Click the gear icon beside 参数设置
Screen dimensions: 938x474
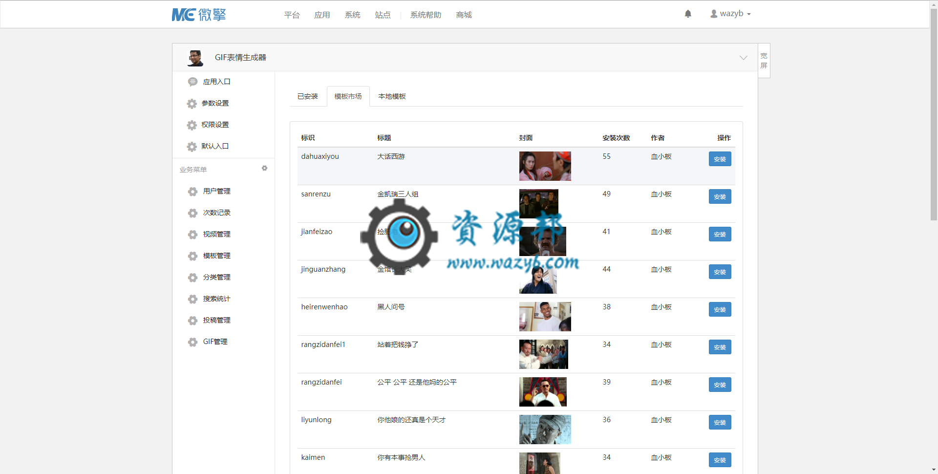(x=192, y=104)
